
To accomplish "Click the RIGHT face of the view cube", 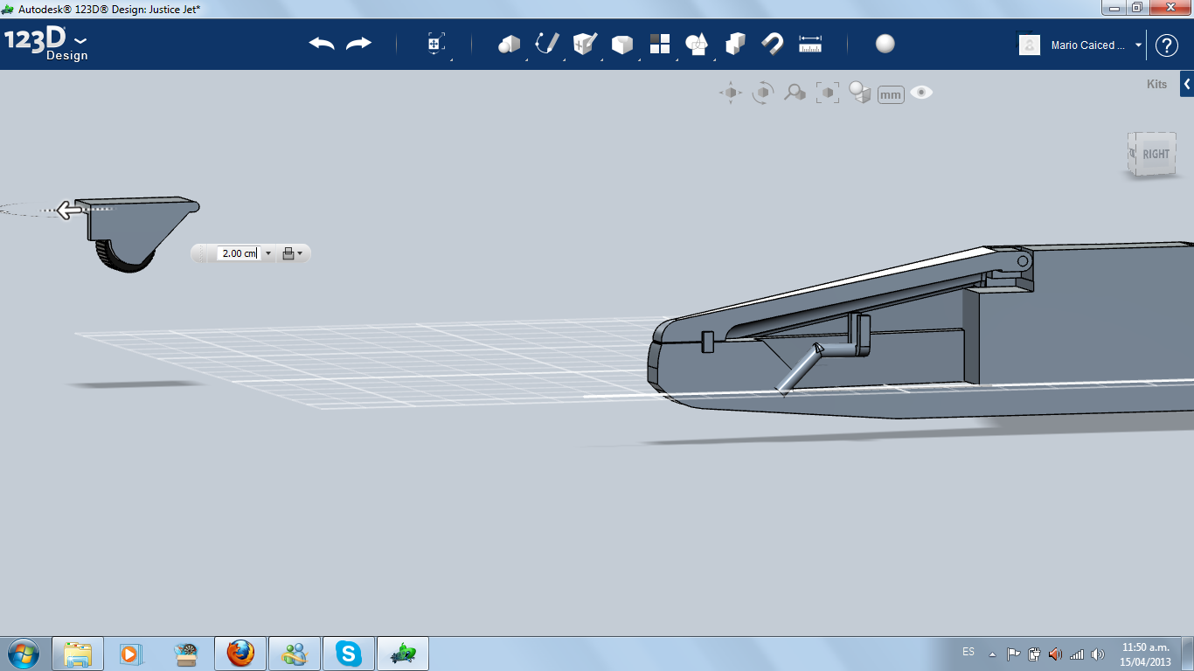I will click(x=1156, y=155).
